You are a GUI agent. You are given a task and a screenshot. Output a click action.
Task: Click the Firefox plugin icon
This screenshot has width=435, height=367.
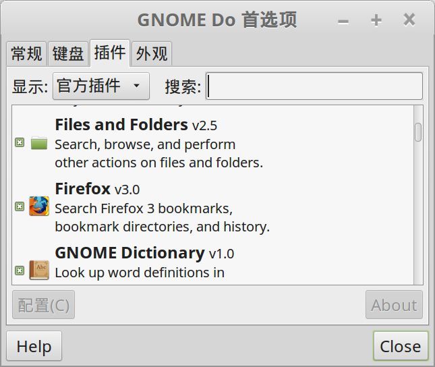click(39, 206)
